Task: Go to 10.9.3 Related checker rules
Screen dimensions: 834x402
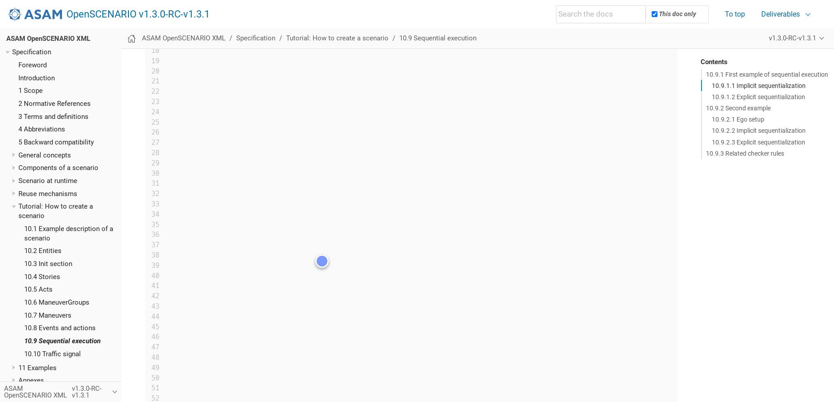Action: click(745, 153)
